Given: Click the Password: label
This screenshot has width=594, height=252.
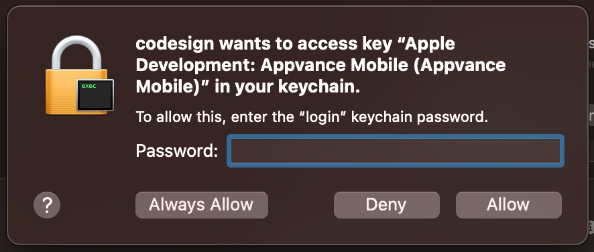Looking at the screenshot, I should [x=177, y=151].
